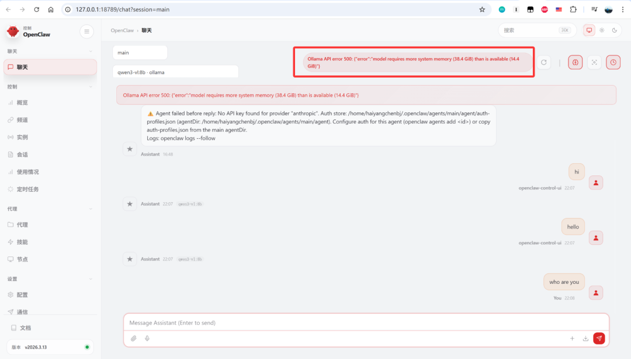Collapse the 代理 sidebar section chevron
Screen dimensions: 631x359
click(x=91, y=209)
